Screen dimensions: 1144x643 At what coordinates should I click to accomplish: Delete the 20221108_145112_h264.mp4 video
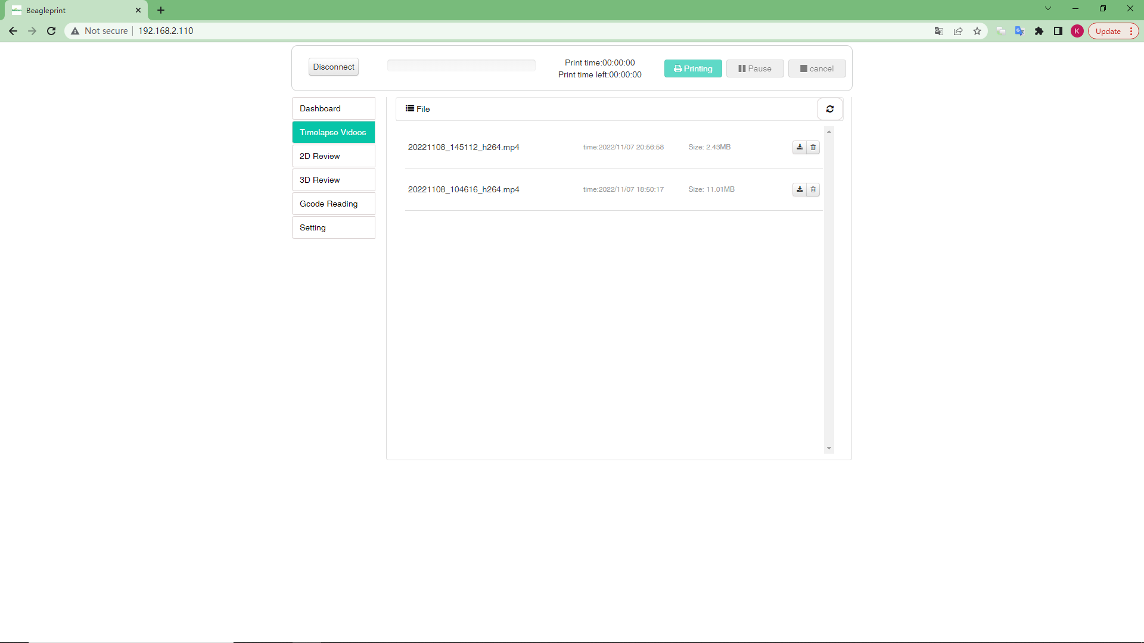tap(813, 147)
